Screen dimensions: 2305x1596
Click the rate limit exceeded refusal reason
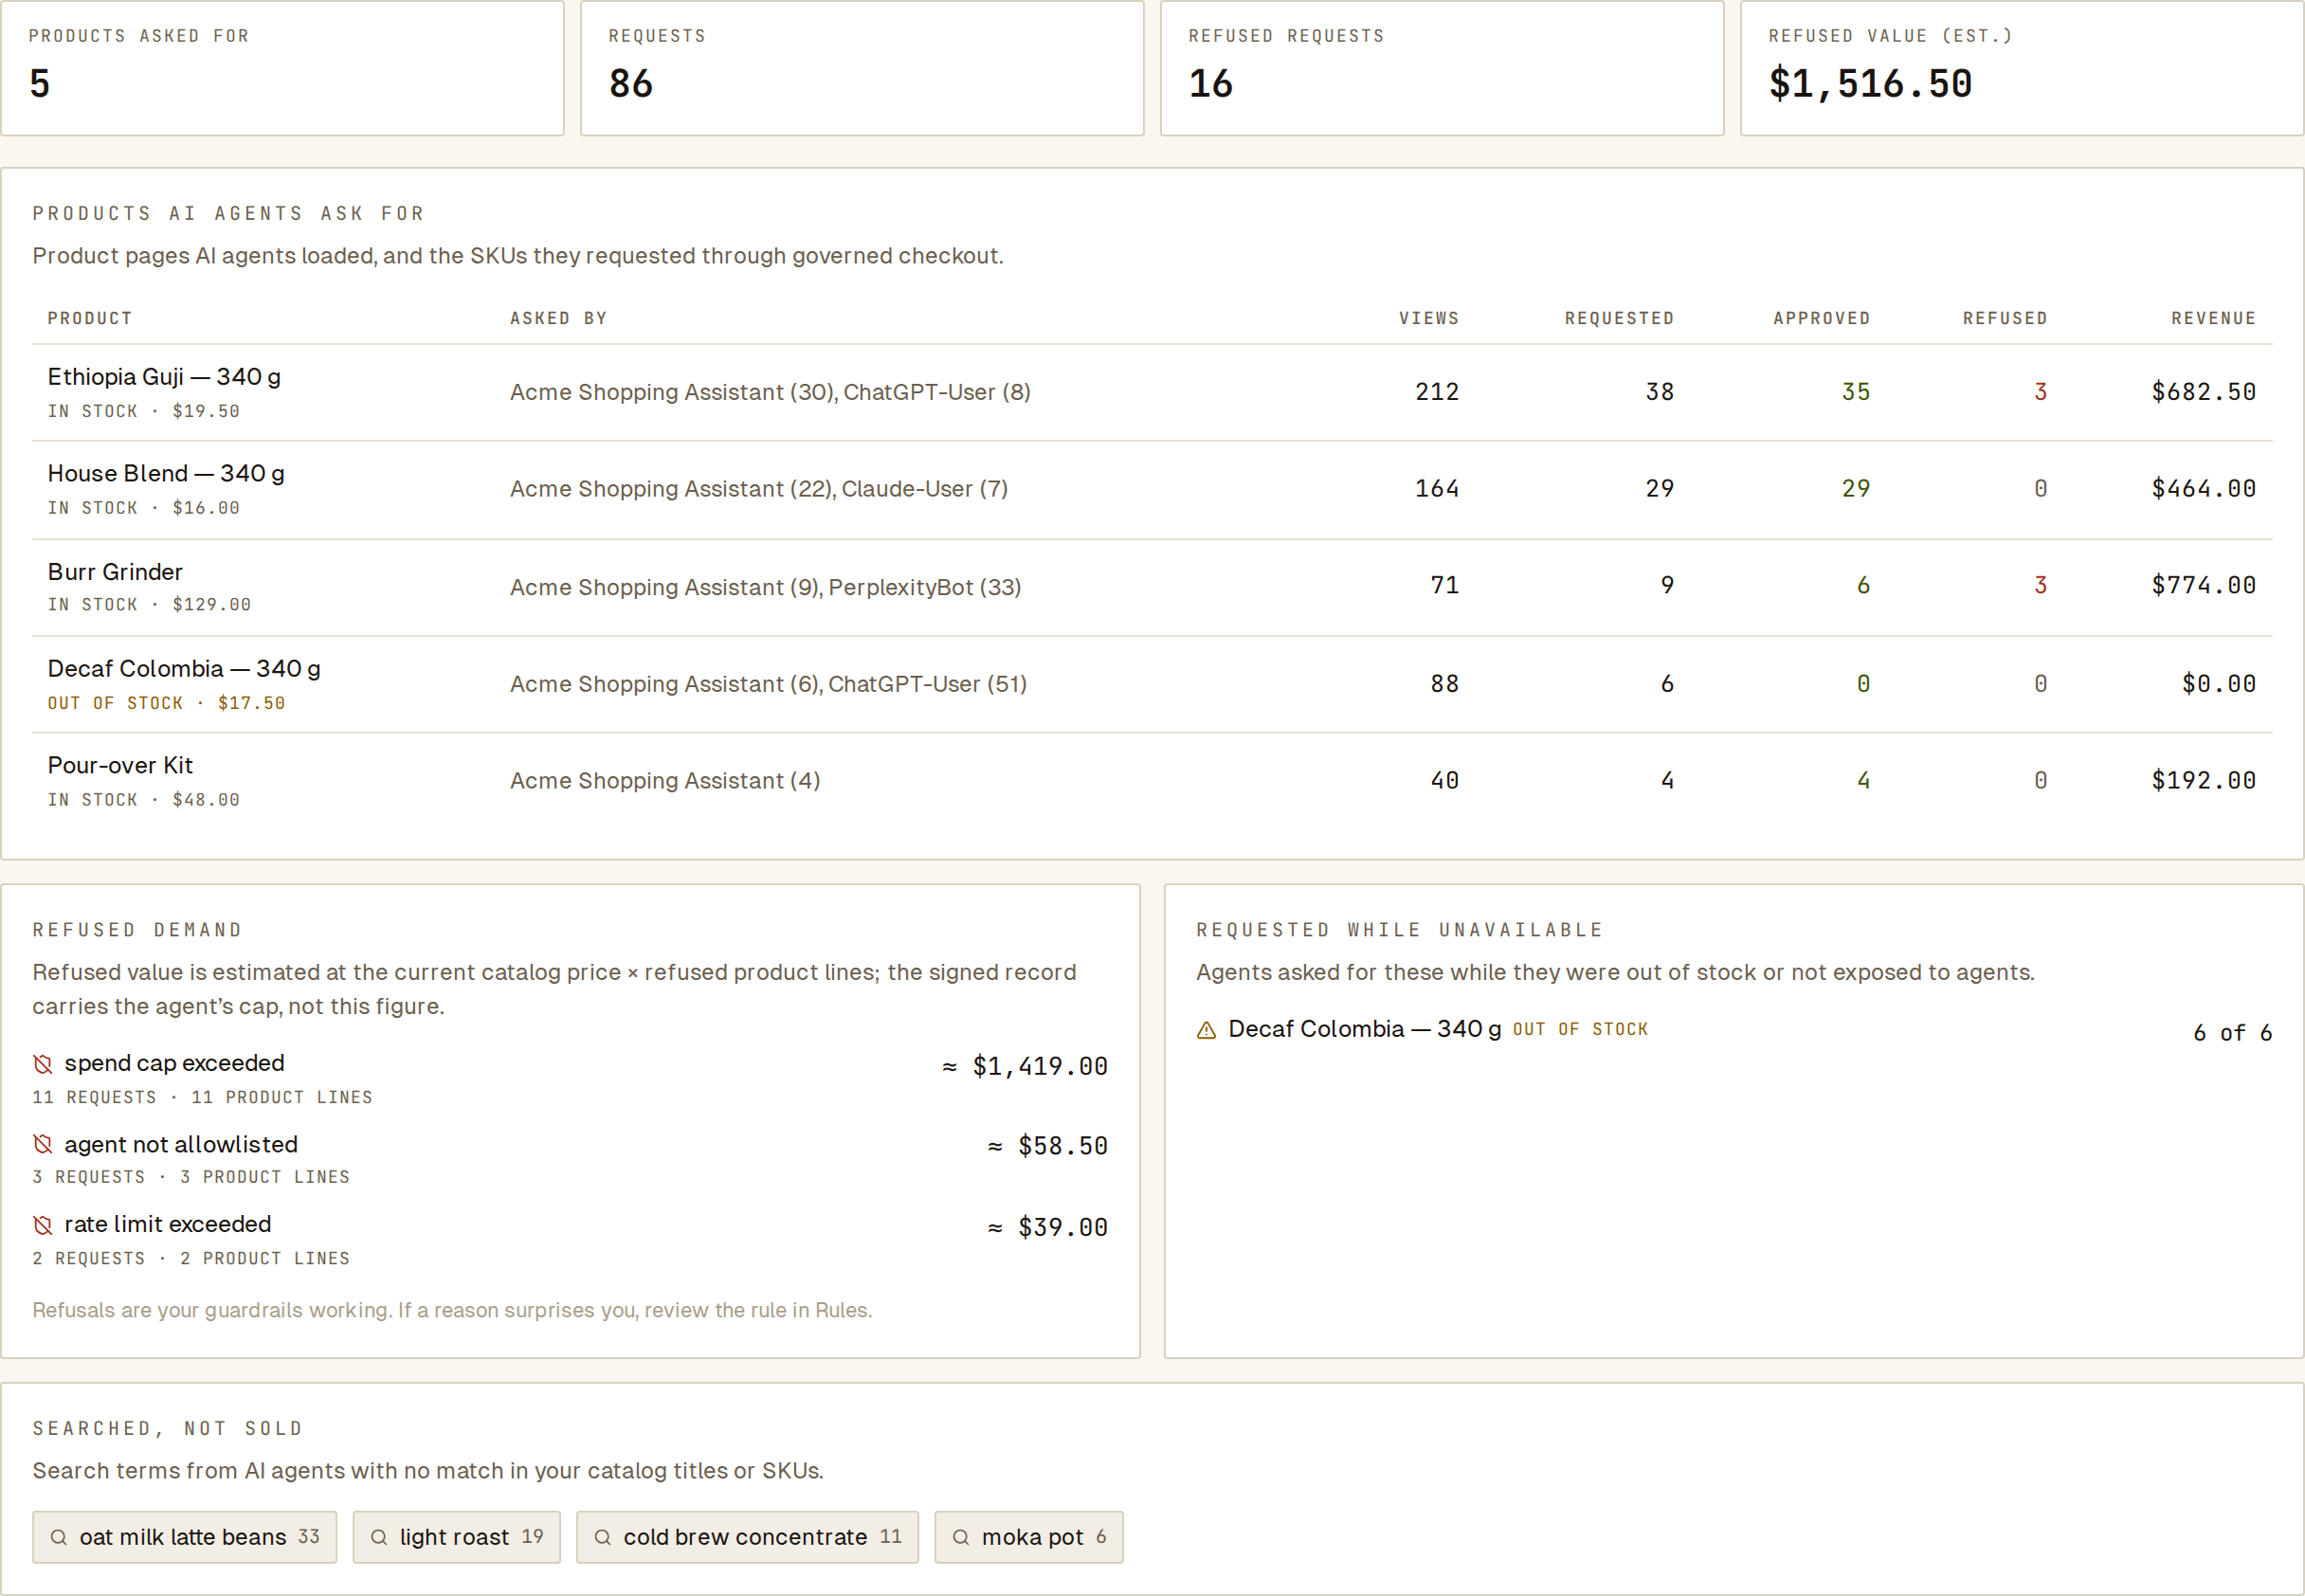[x=167, y=1224]
